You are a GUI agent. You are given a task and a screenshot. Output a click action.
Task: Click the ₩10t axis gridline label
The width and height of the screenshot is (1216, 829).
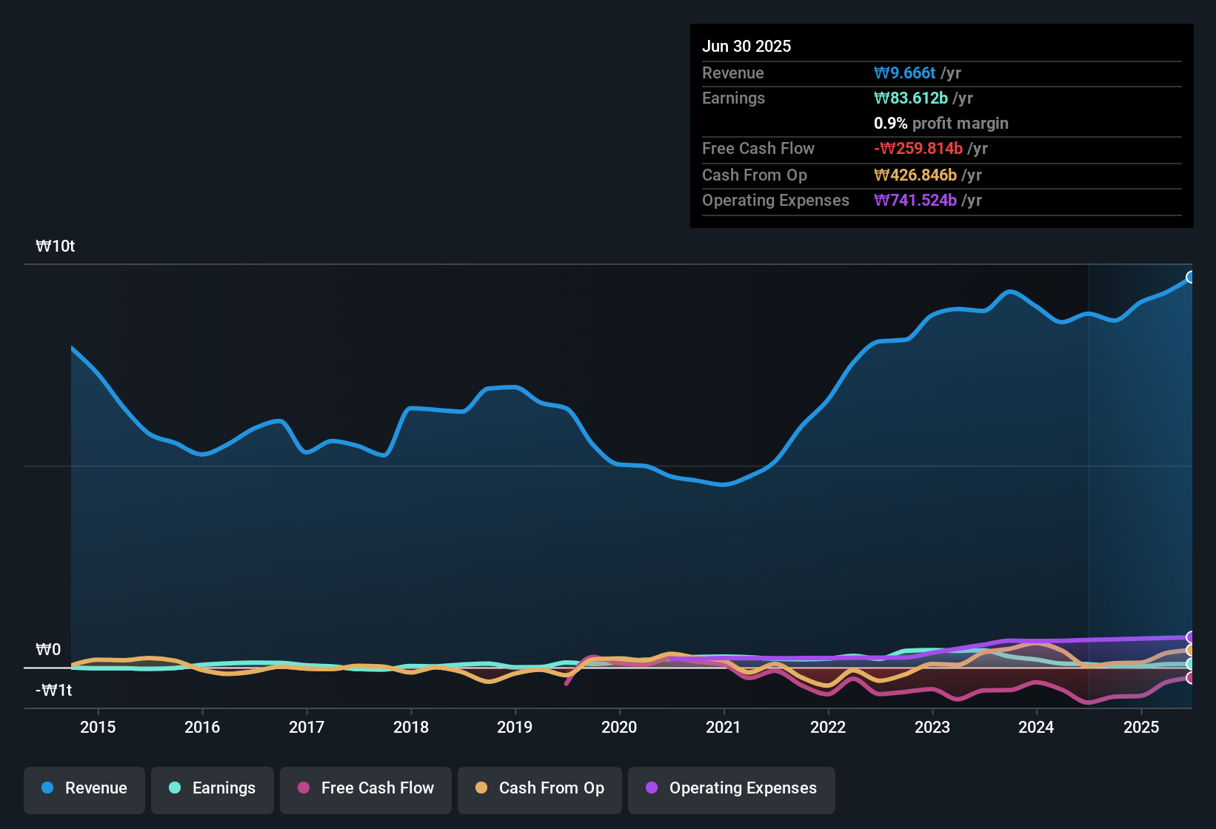click(x=55, y=246)
